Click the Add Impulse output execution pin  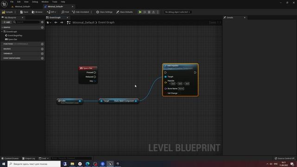point(195,72)
